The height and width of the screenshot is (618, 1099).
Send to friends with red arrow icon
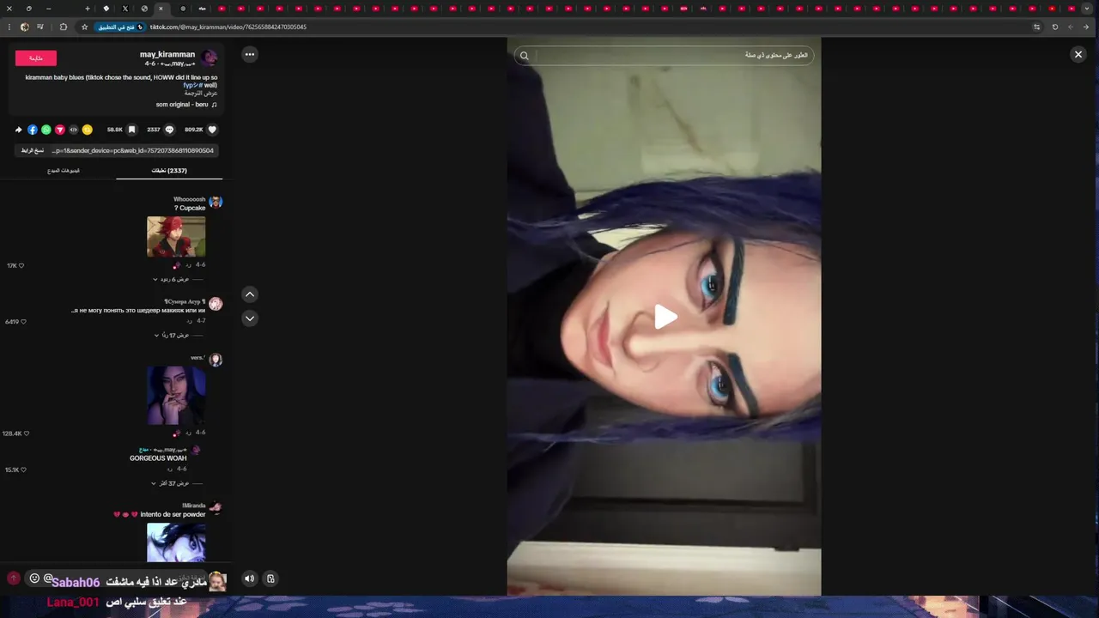60,130
